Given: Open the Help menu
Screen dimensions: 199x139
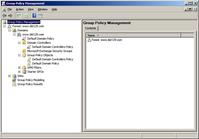Looking at the screenshot, I should pos(54,9).
